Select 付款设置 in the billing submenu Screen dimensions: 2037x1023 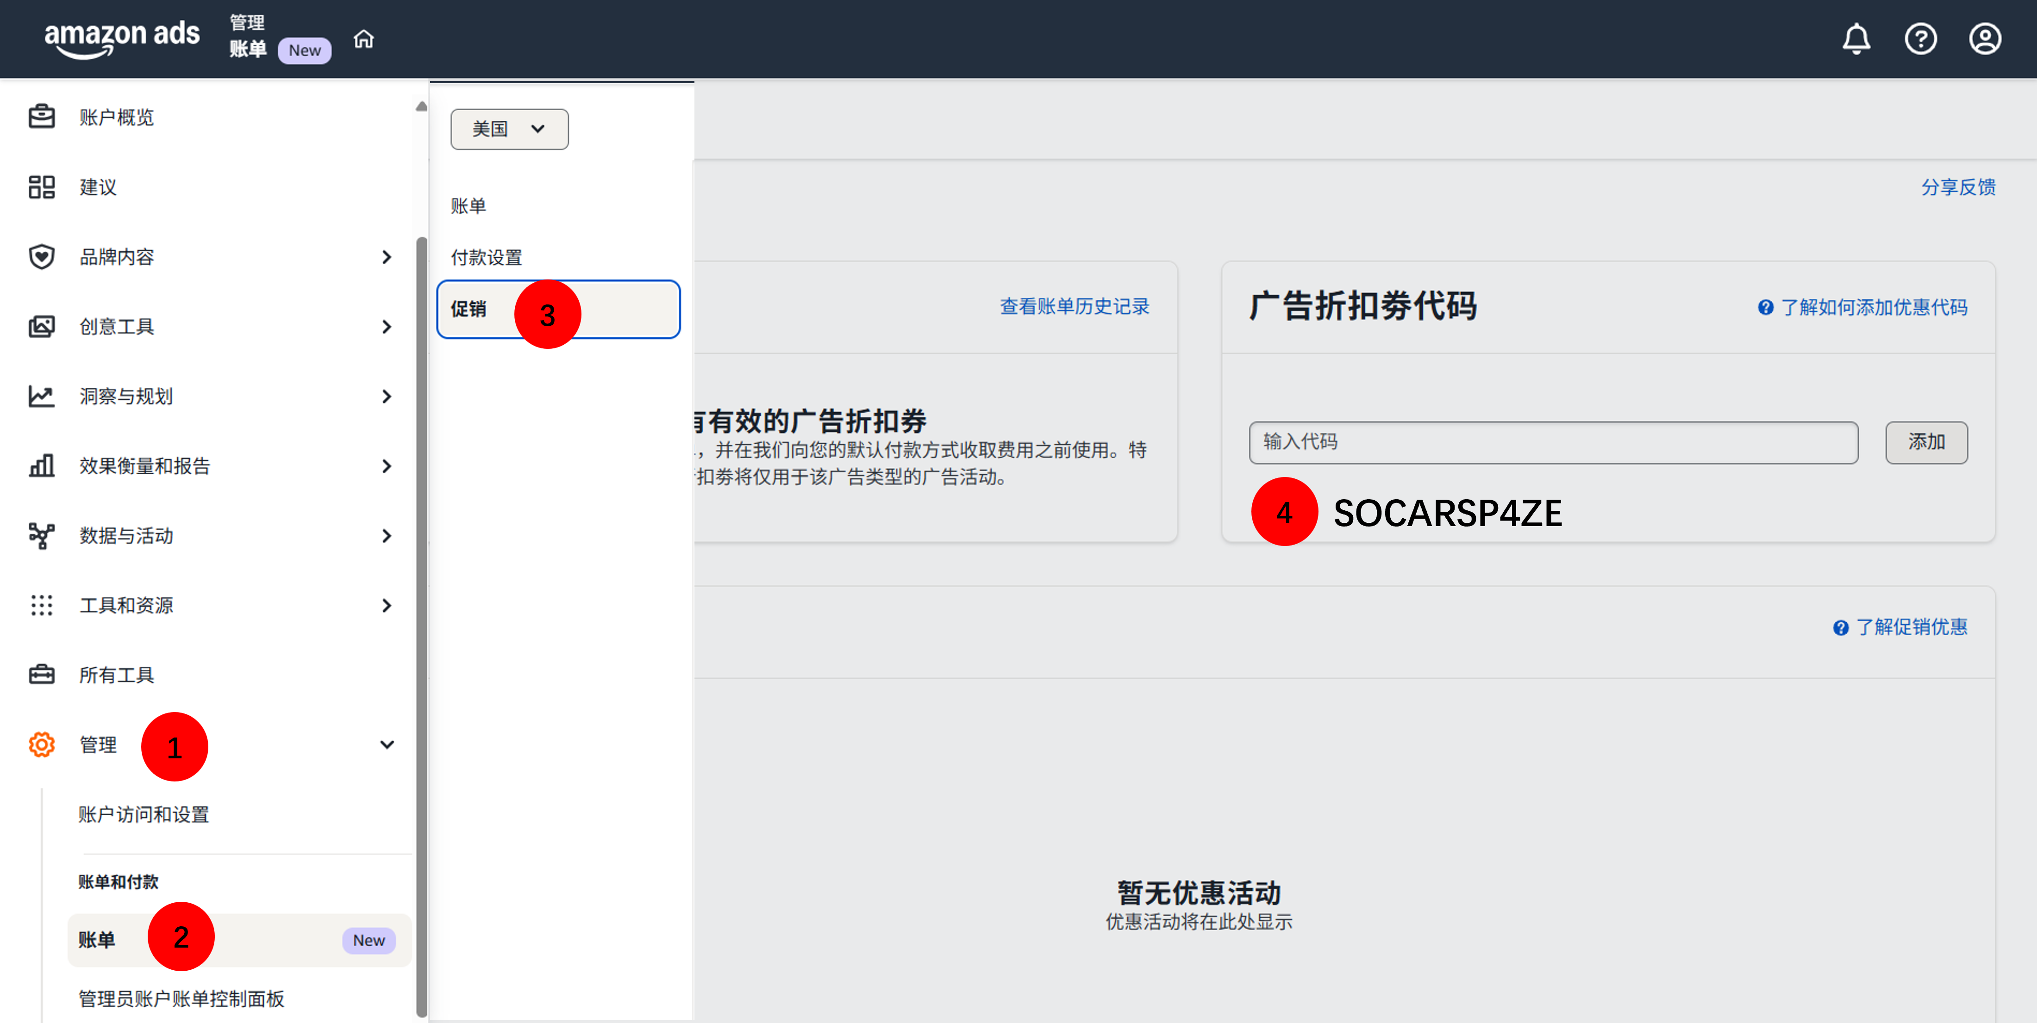tap(486, 257)
